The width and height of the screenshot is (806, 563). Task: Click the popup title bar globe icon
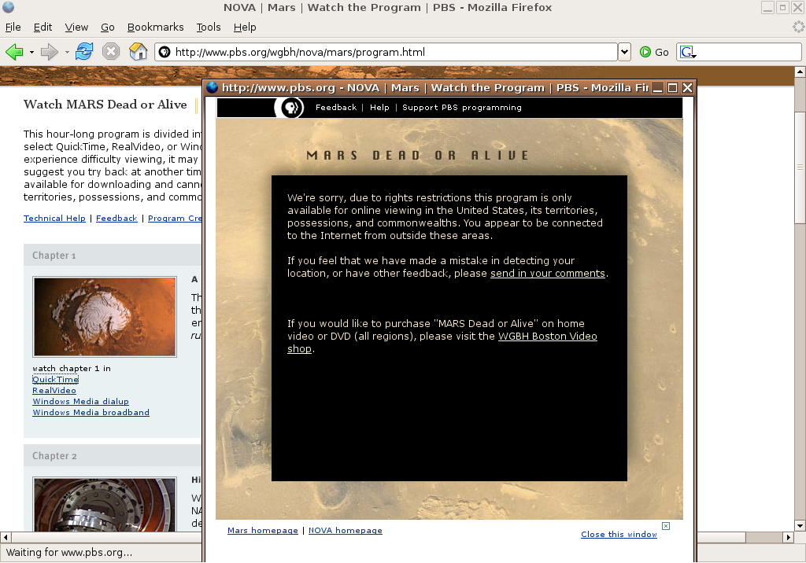tap(213, 87)
